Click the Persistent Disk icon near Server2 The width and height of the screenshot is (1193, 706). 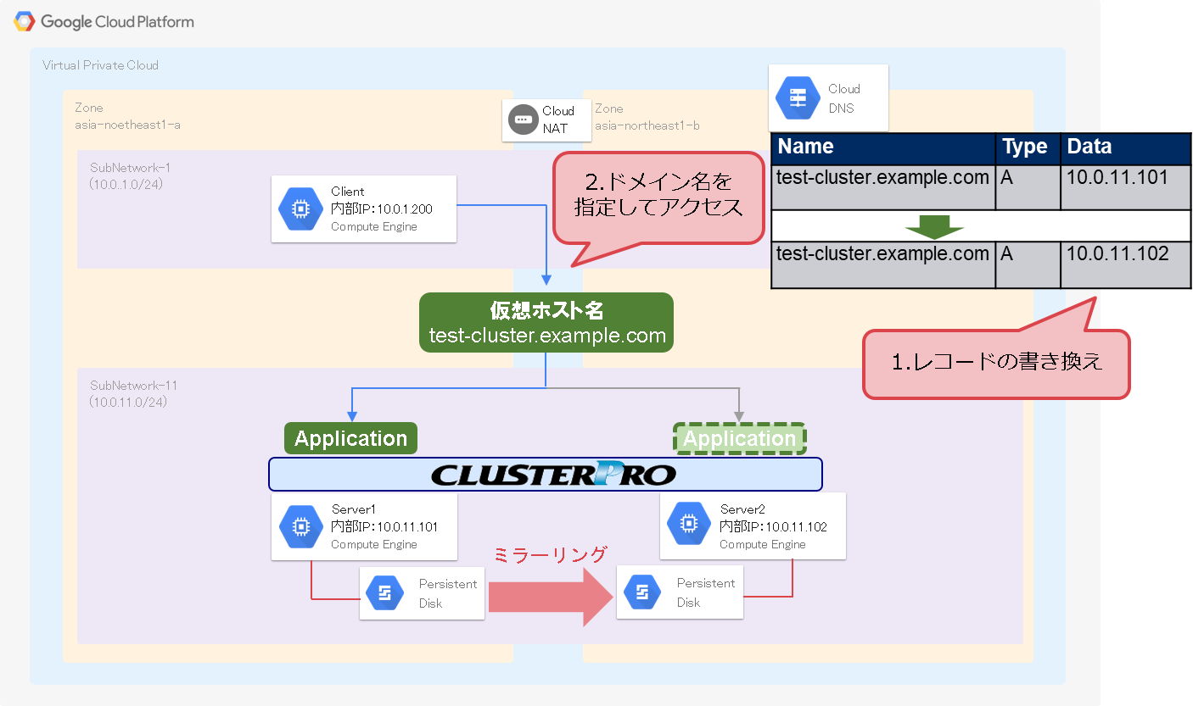(x=642, y=592)
